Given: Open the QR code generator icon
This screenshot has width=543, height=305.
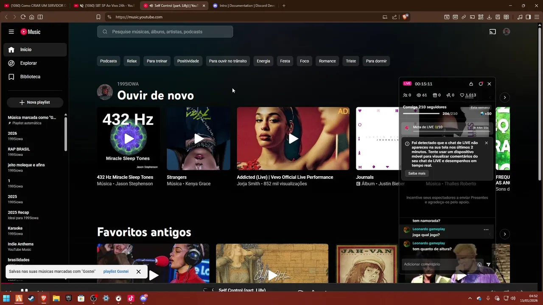Looking at the screenshot, I should coord(481,17).
